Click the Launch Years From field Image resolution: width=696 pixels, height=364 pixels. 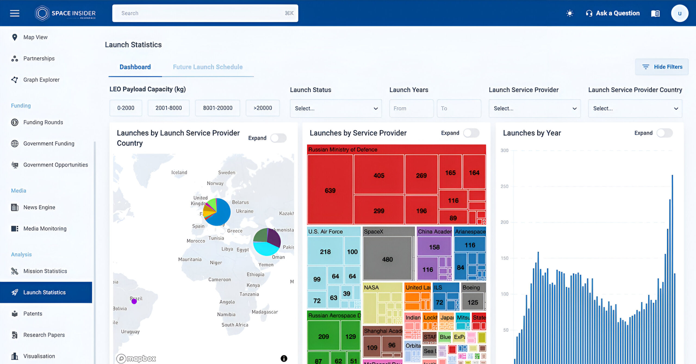pyautogui.click(x=411, y=108)
